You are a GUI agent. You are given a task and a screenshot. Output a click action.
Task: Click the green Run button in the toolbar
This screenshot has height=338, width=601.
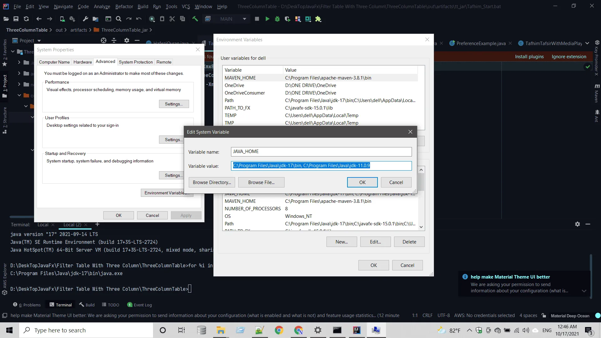(267, 19)
